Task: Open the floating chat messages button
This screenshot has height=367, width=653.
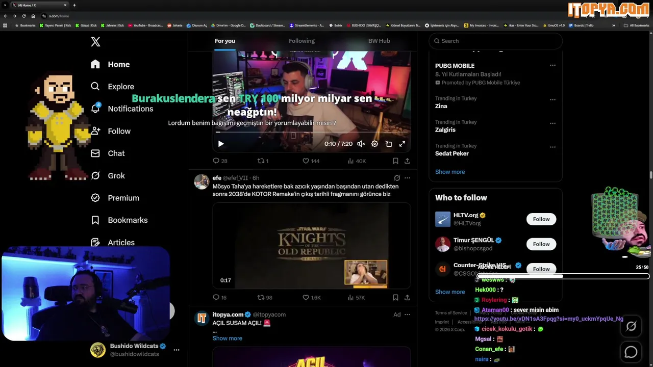Action: click(631, 352)
